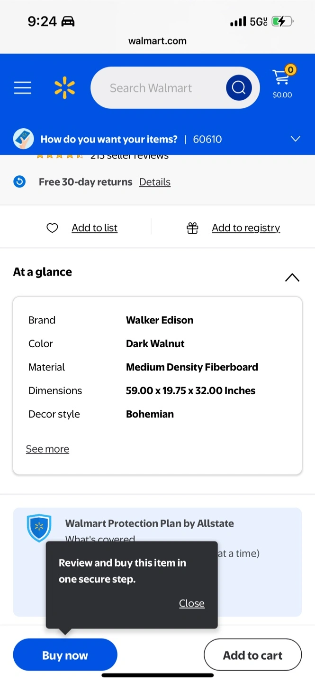Open free returns Details link
Screen dimensions: 315x684
154,182
